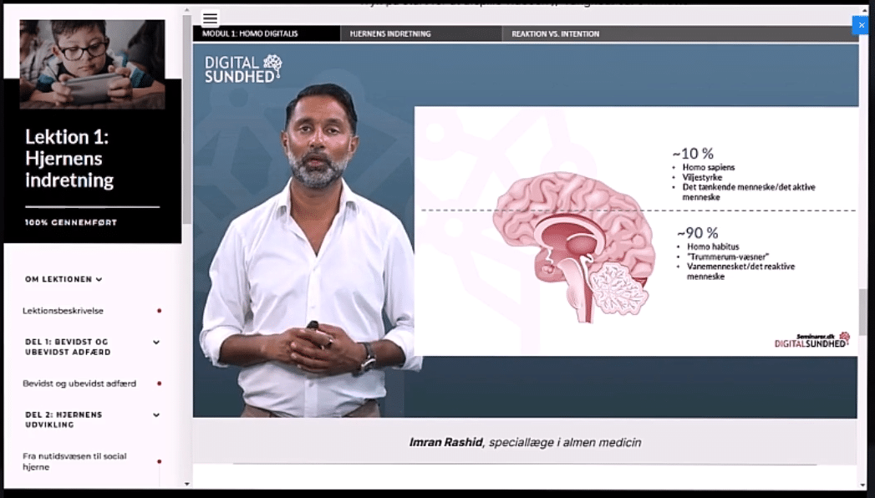Open Fra nutidsvæsen til social hjerne item

74,461
